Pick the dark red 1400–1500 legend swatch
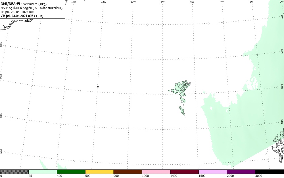This screenshot has width=284, height=178. (x=184, y=172)
